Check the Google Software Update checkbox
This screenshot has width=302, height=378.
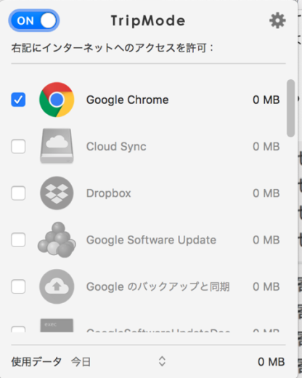[x=18, y=240]
